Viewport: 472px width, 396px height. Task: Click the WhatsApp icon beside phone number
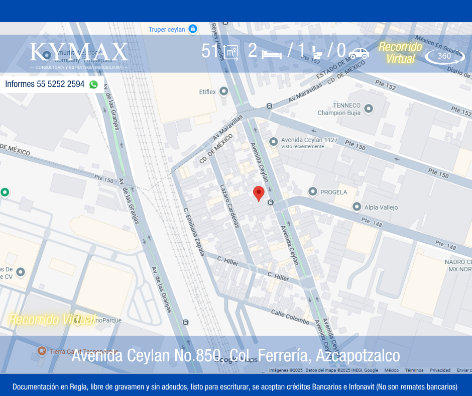click(93, 84)
